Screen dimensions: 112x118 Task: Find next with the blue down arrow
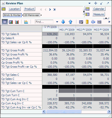point(63,22)
